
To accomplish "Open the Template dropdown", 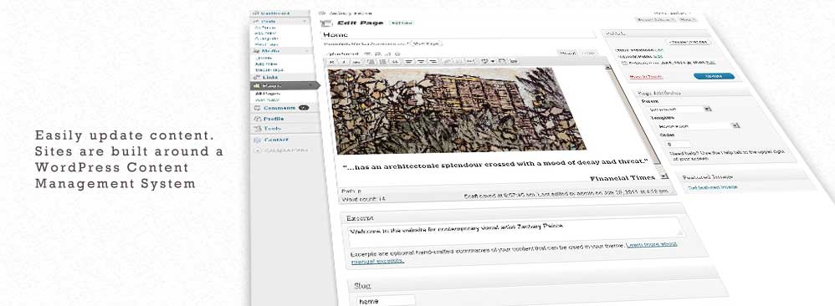I will [698, 126].
